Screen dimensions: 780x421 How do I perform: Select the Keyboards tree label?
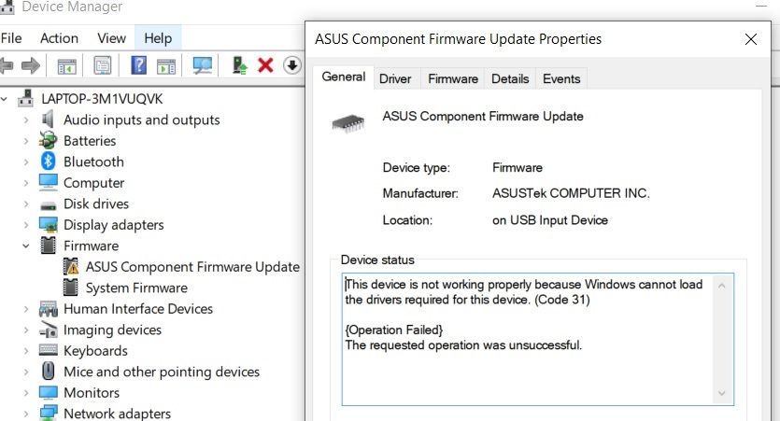click(95, 351)
